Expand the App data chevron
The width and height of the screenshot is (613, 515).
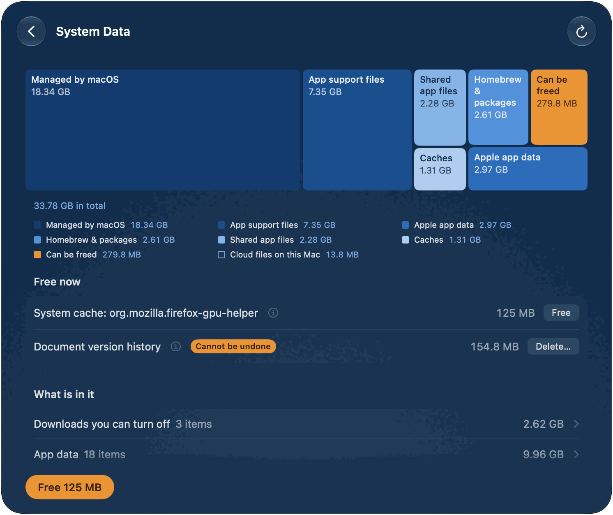coord(576,455)
